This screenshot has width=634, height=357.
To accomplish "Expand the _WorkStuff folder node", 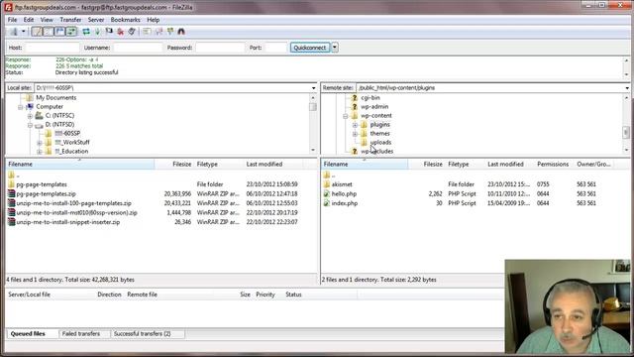I will (40, 143).
